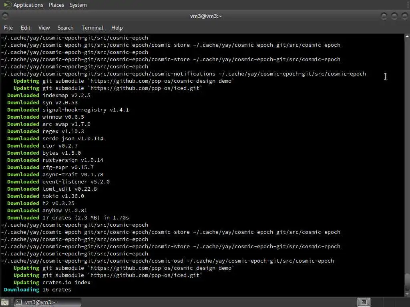The width and height of the screenshot is (410, 307).
Task: Click 'winnow v0.6.5' text
Action: pyautogui.click(x=63, y=117)
